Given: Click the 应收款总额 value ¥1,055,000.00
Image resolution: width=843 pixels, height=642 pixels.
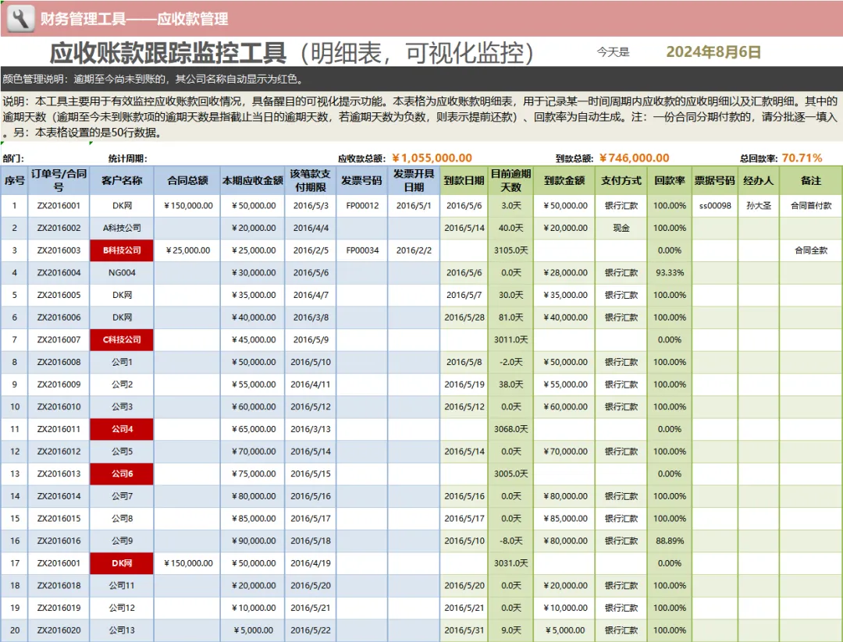Looking at the screenshot, I should tap(432, 158).
